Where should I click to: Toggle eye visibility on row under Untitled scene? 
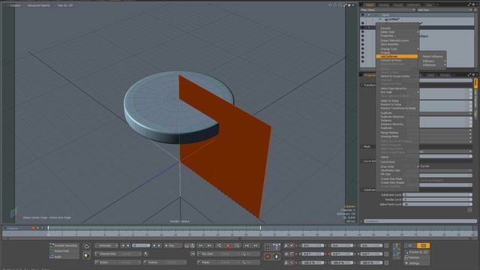pyautogui.click(x=363, y=23)
